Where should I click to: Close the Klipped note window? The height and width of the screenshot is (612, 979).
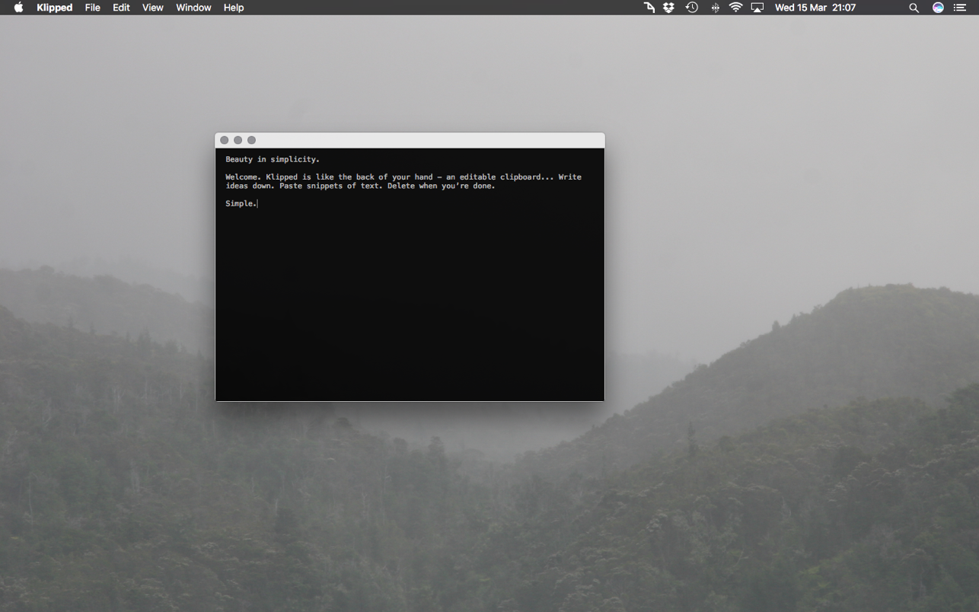pyautogui.click(x=224, y=140)
